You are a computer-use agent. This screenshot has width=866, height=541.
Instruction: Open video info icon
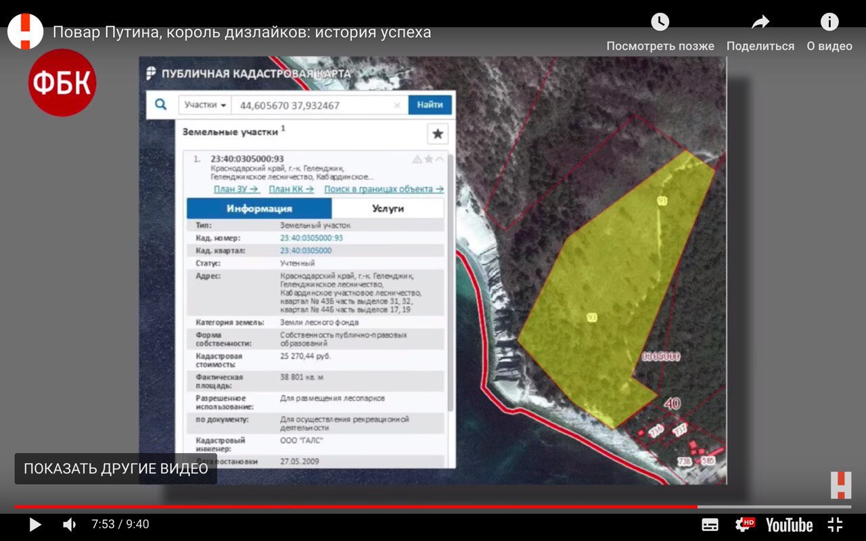(x=829, y=22)
